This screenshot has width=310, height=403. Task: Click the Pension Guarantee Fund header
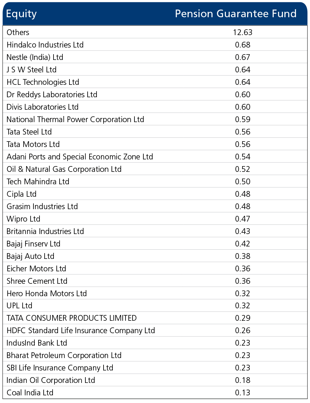pos(236,14)
